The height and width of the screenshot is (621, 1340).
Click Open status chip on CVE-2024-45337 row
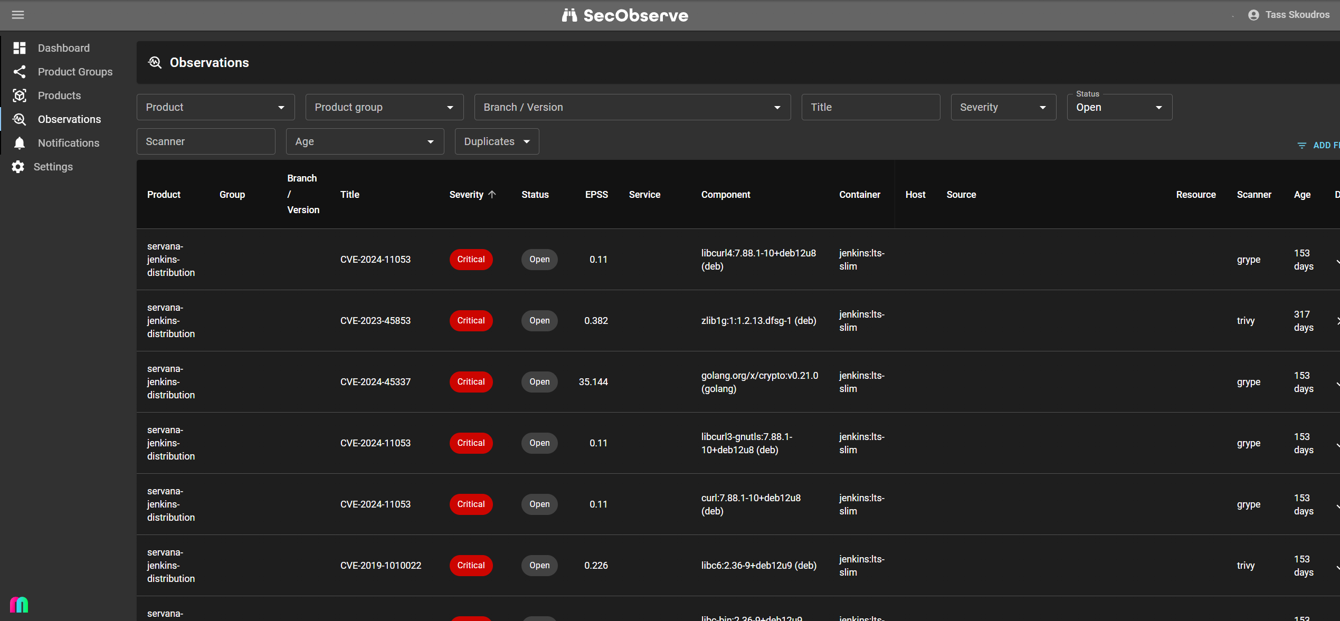[x=539, y=381]
